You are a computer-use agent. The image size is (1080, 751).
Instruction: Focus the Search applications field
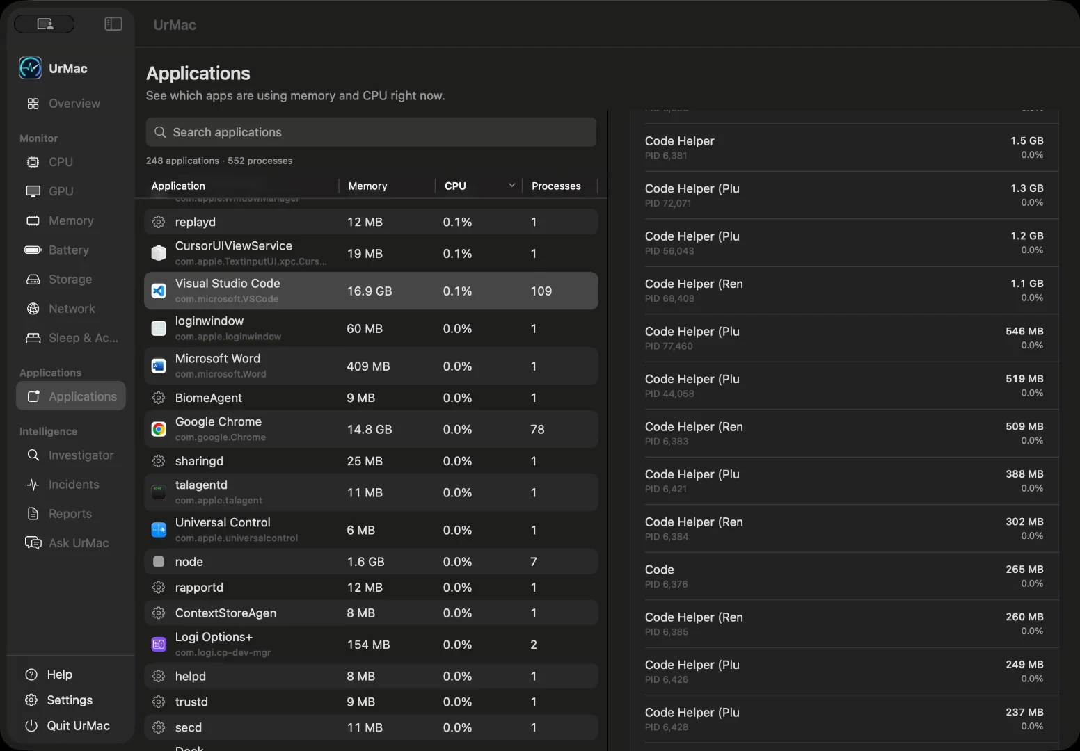[x=371, y=132]
